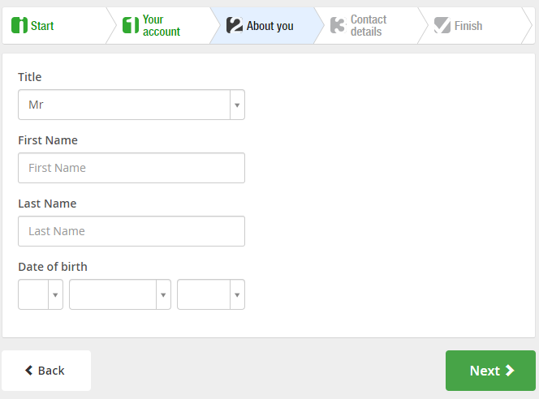
Task: Focus the Last Name input field
Action: click(x=132, y=231)
